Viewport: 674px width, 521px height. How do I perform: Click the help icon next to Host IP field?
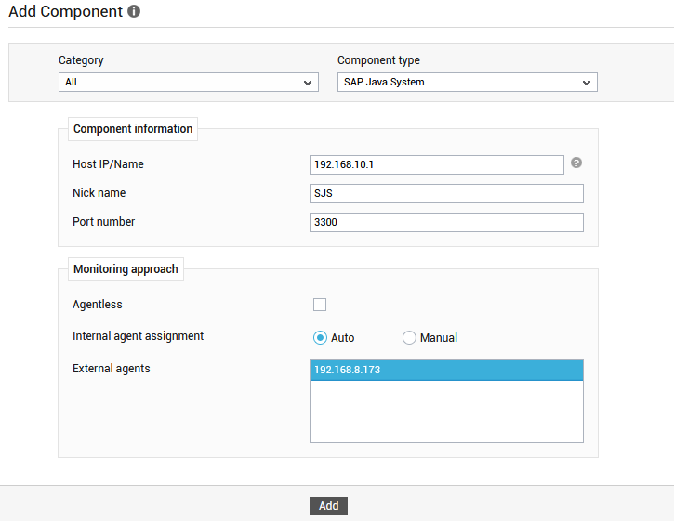tap(576, 163)
